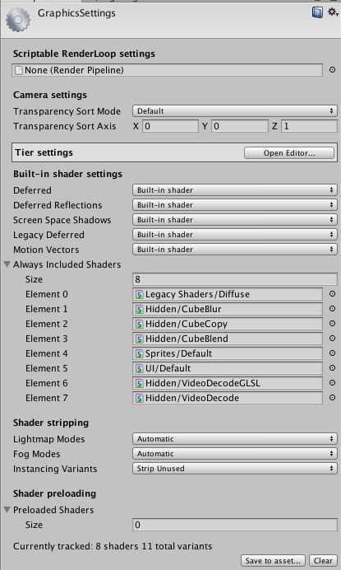Collapse the Preloaded Shaders foldout
Viewport: 341px width, 570px height.
[x=7, y=510]
